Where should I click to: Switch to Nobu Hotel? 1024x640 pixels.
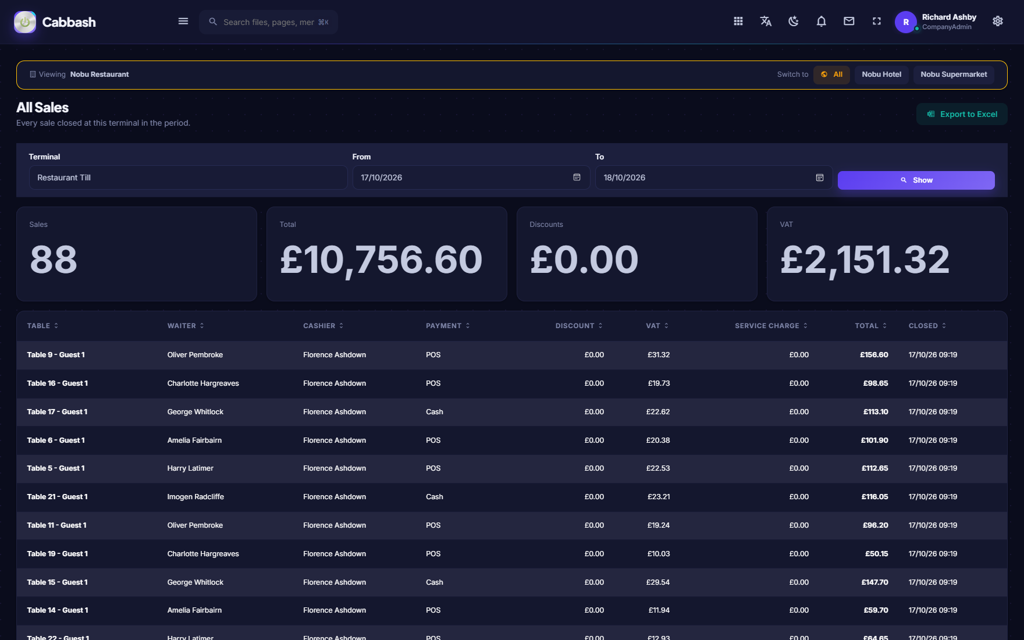click(x=881, y=74)
